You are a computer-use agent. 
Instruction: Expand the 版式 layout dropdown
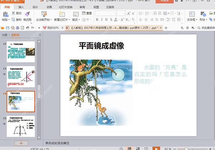click(79, 20)
